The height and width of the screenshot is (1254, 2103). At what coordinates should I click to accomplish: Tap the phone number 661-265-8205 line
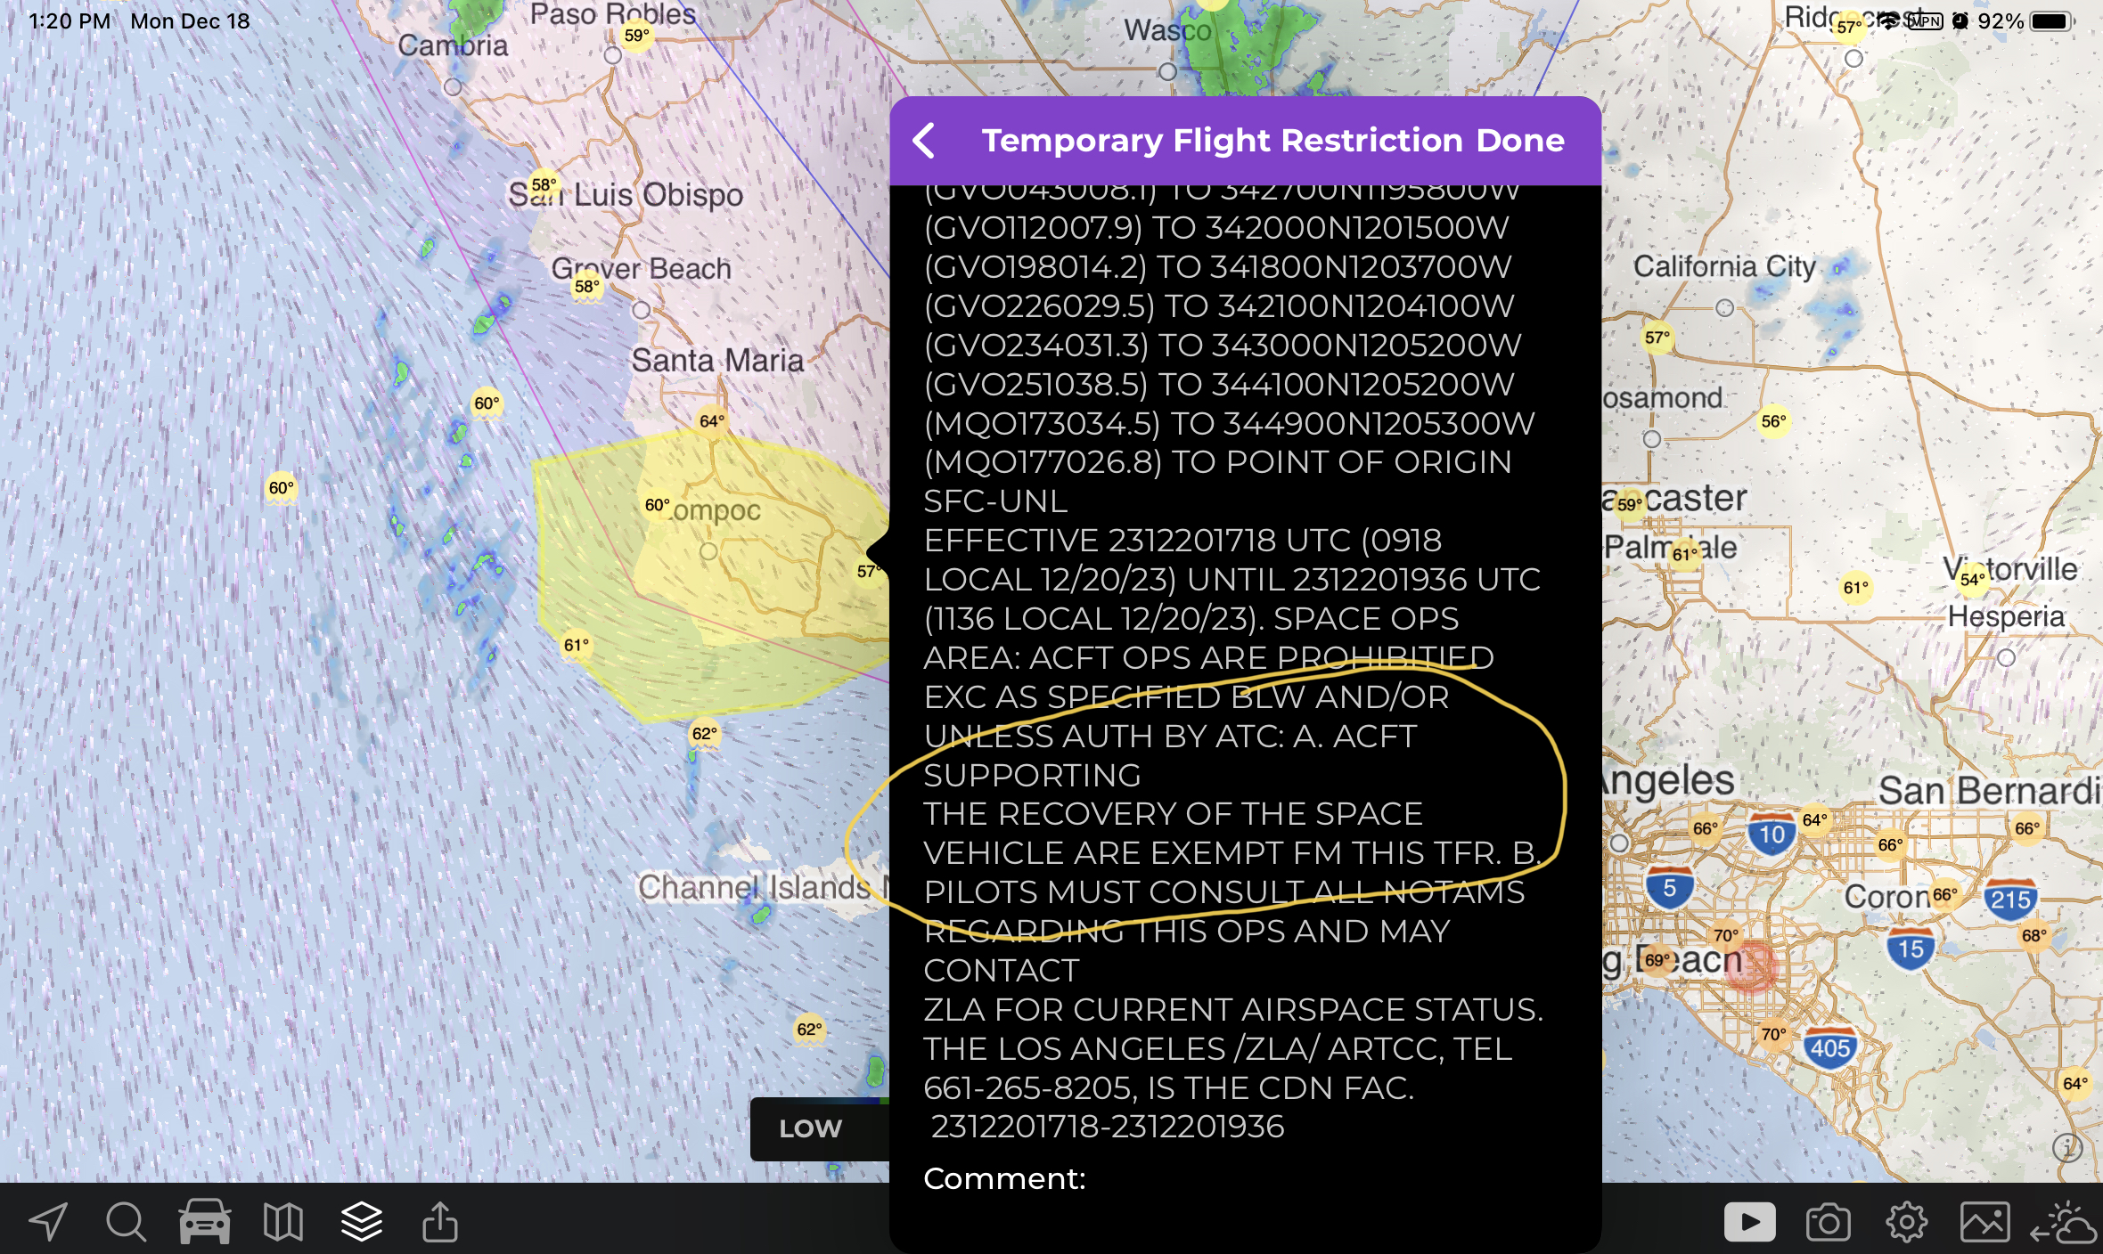point(1168,1087)
